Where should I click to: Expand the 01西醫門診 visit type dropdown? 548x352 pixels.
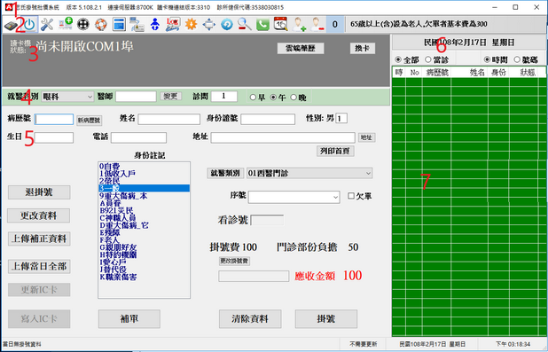[x=309, y=173]
